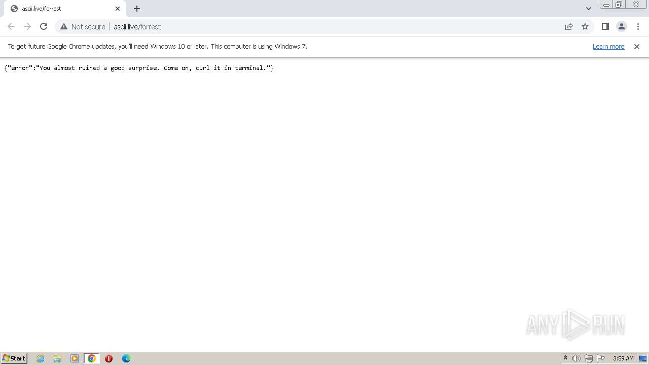
Task: Reload the ascii.live page
Action: click(x=44, y=26)
